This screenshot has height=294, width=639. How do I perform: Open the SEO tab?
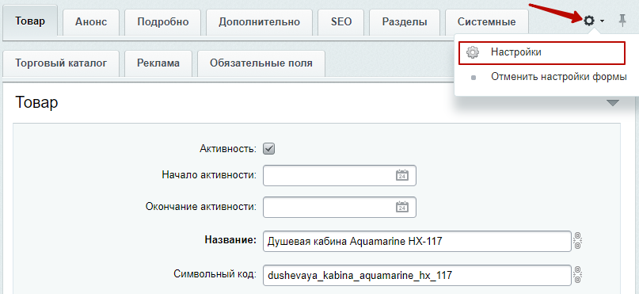pyautogui.click(x=341, y=23)
